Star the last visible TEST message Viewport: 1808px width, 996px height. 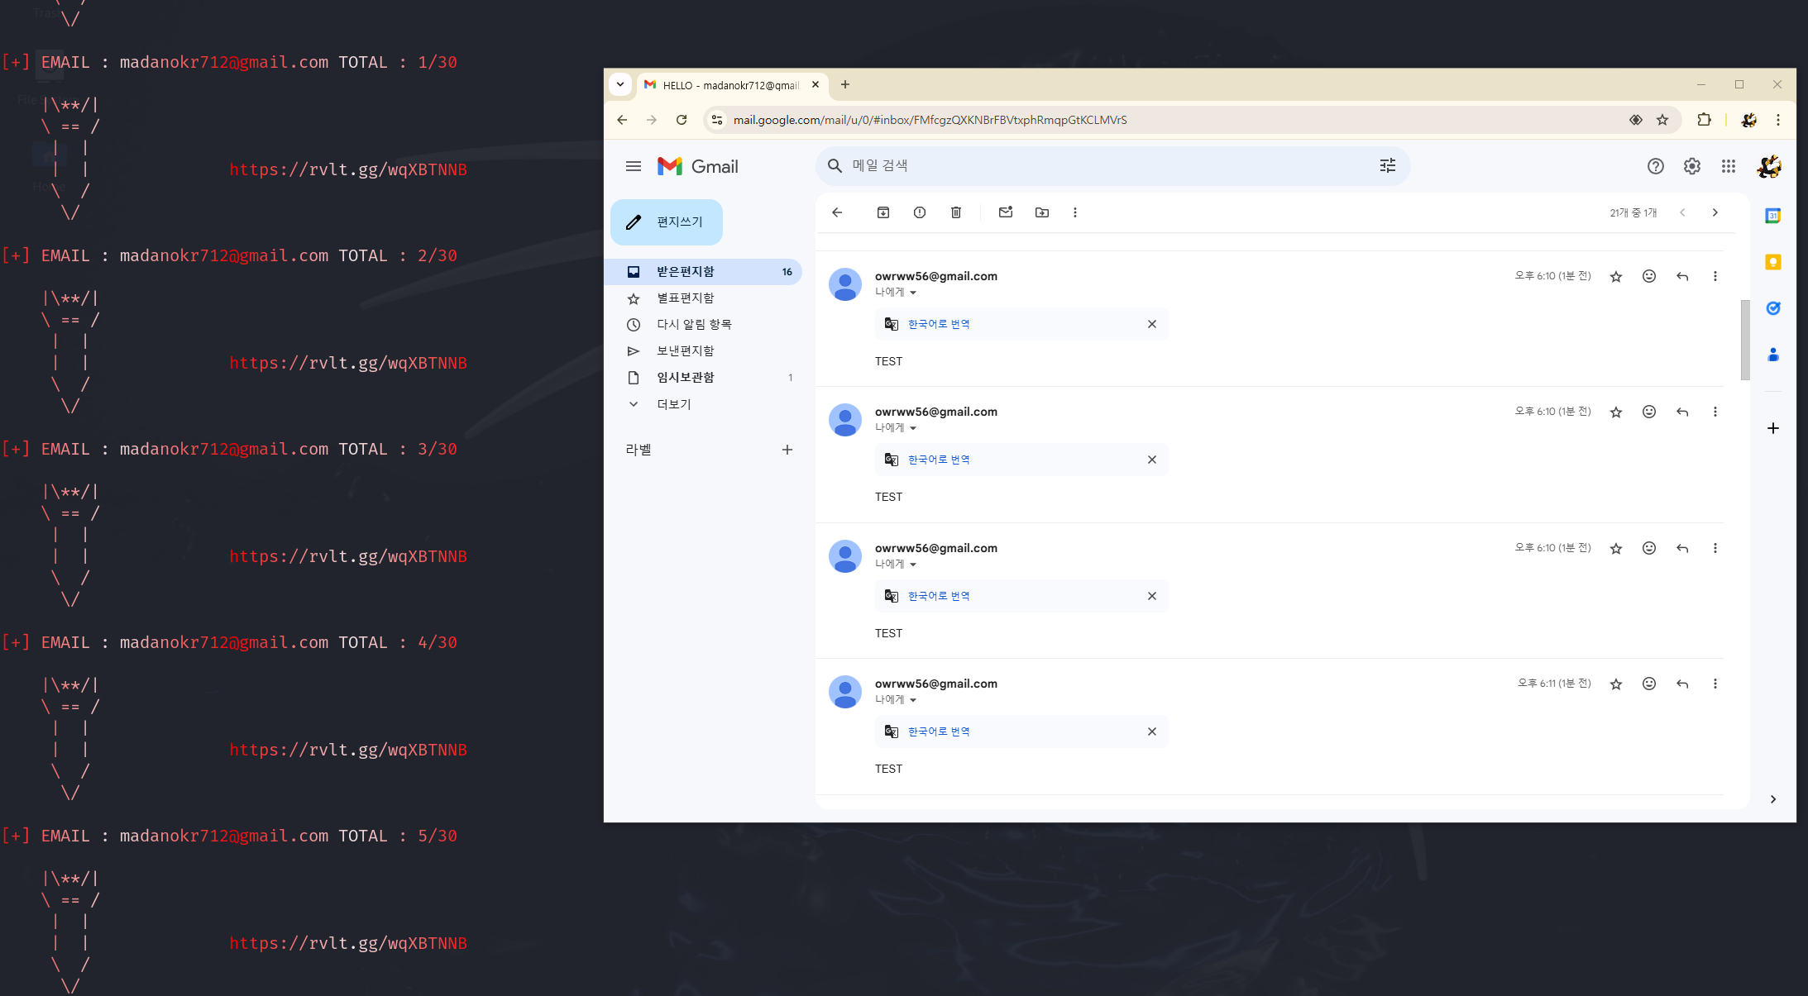pos(1615,684)
